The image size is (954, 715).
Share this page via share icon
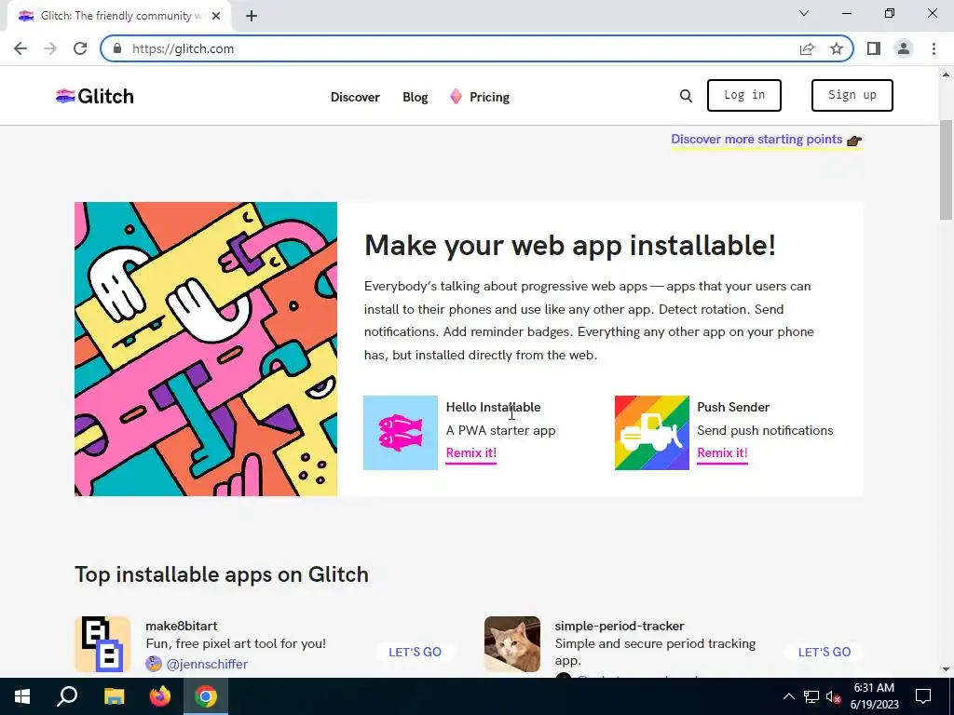[x=807, y=48]
